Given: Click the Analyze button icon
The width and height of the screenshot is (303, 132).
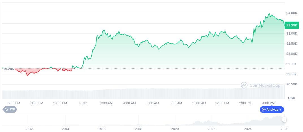Looking at the screenshot, I should pyautogui.click(x=264, y=110).
